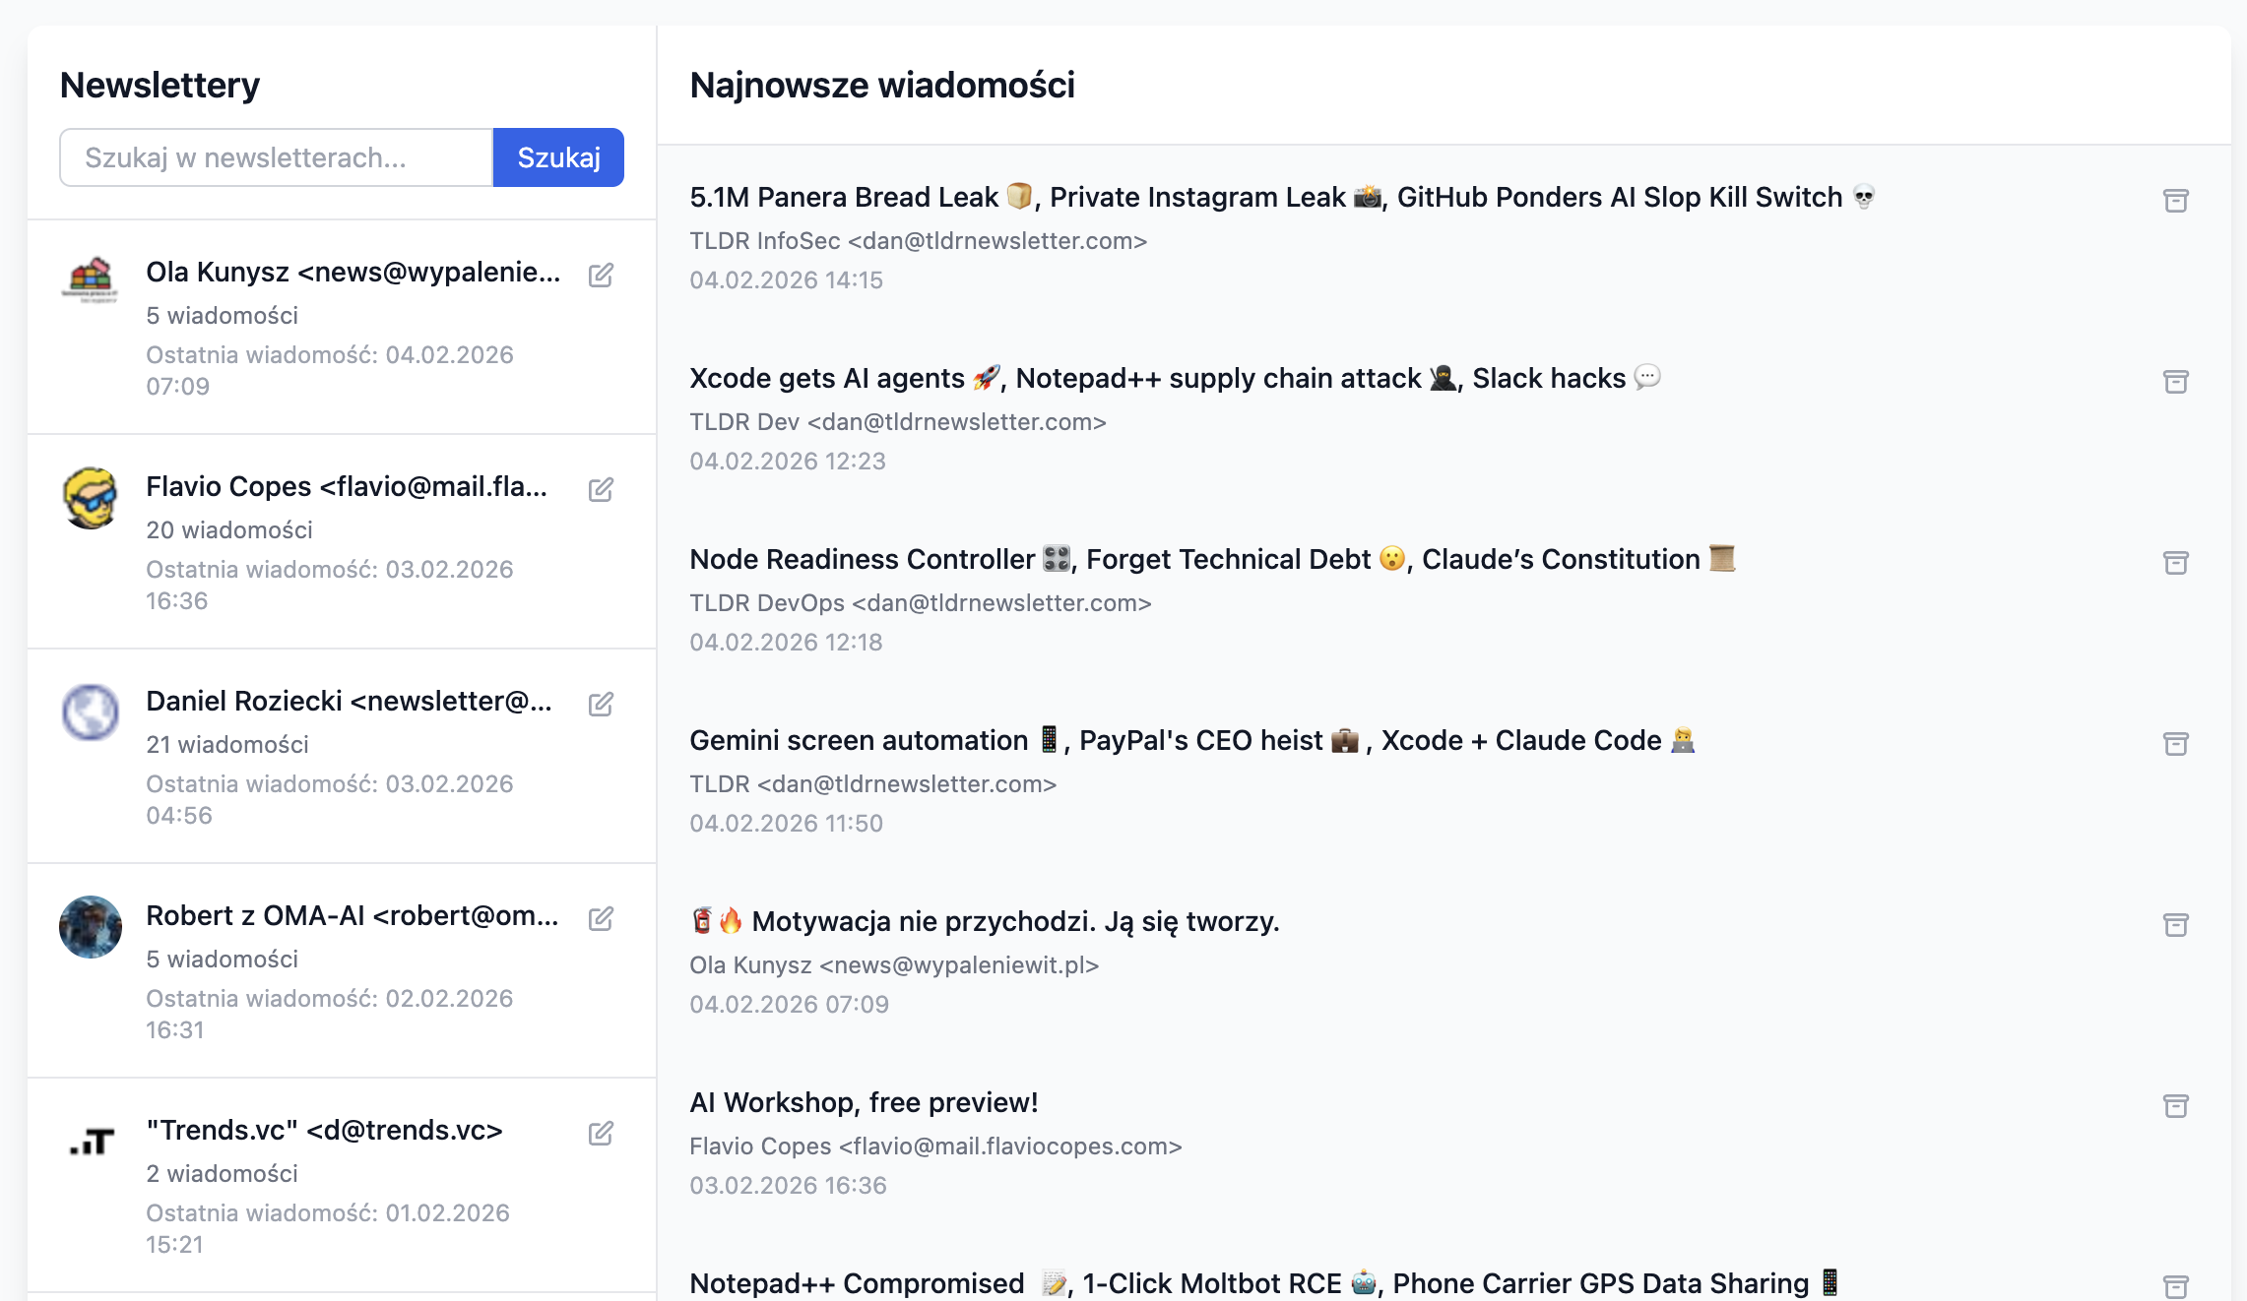This screenshot has height=1301, width=2247.
Task: Click the 'Newslettery' sidebar heading
Action: coord(160,86)
